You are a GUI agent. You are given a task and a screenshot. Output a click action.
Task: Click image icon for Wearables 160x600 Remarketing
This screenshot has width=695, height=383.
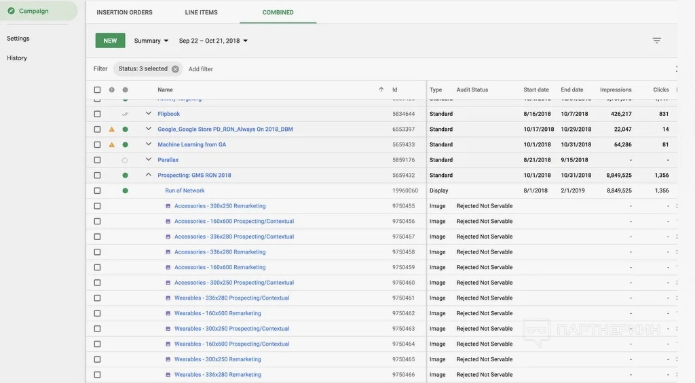click(168, 313)
